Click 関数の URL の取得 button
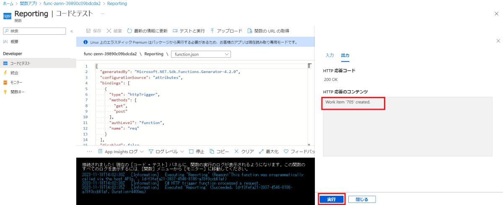This screenshot has width=503, height=205. 268,31
